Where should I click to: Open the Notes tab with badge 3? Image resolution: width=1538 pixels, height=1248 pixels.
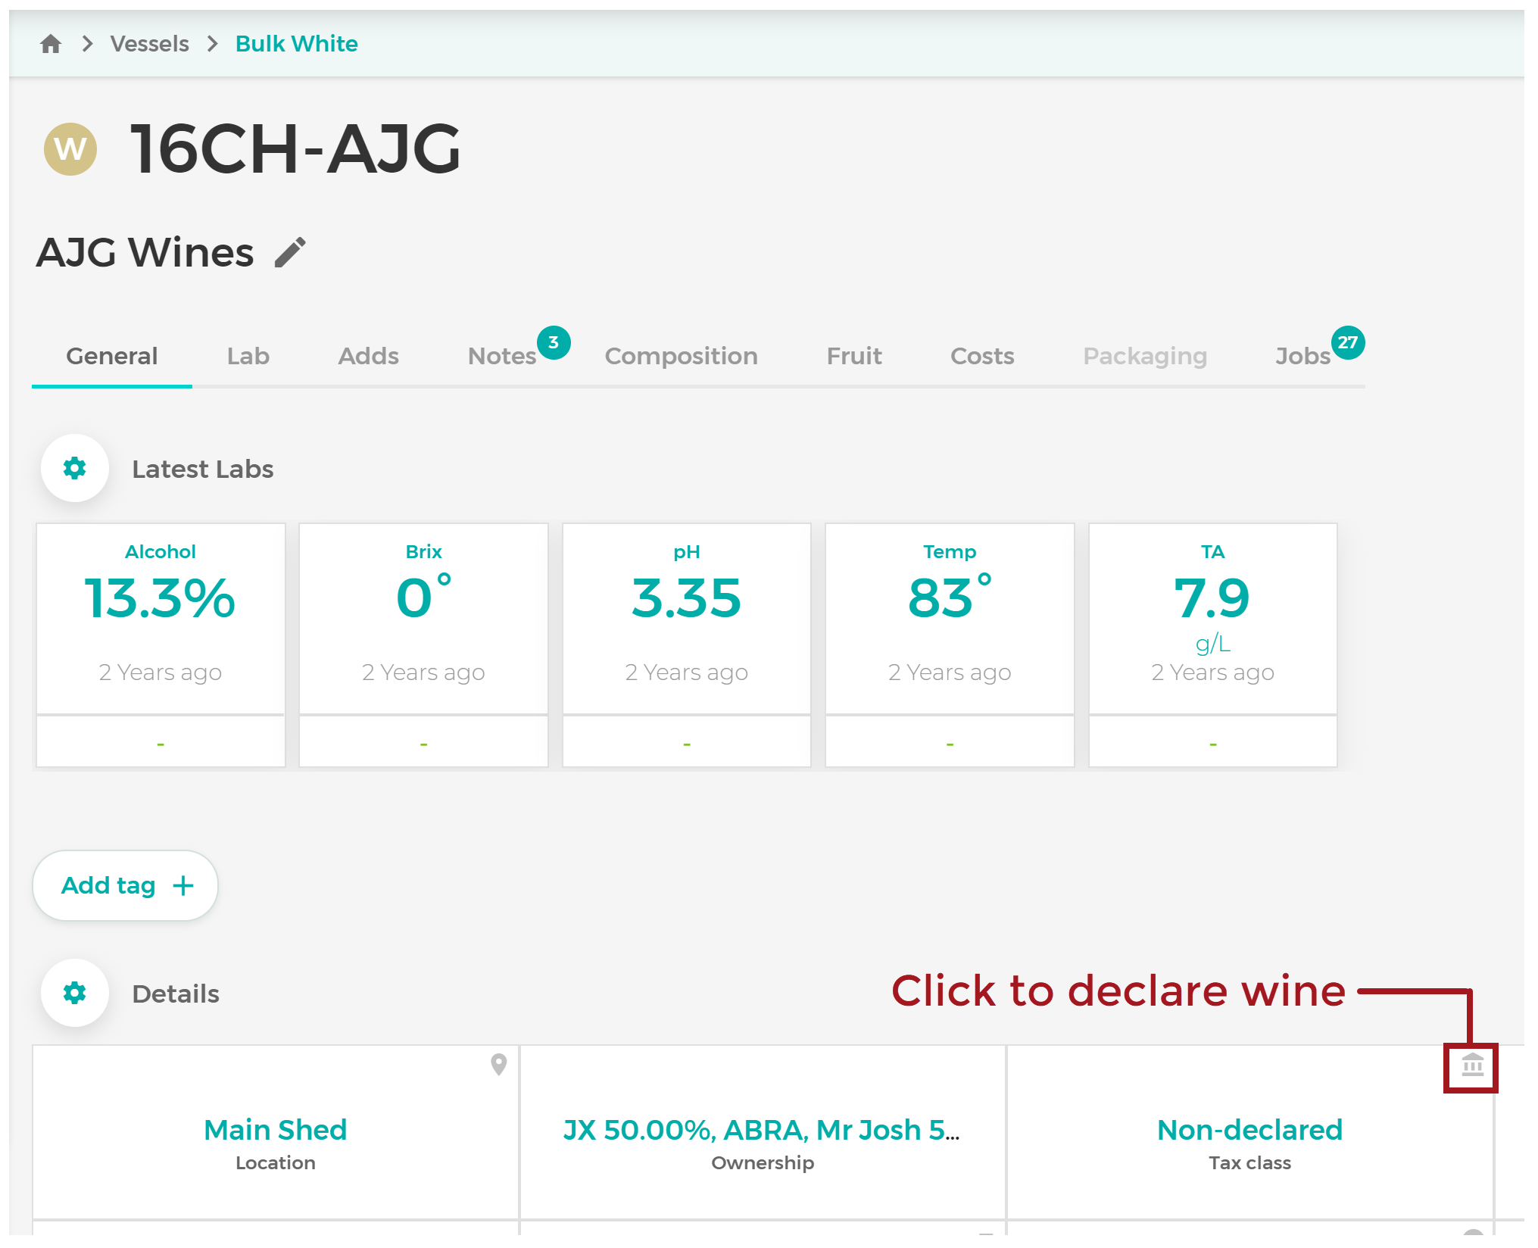[502, 356]
